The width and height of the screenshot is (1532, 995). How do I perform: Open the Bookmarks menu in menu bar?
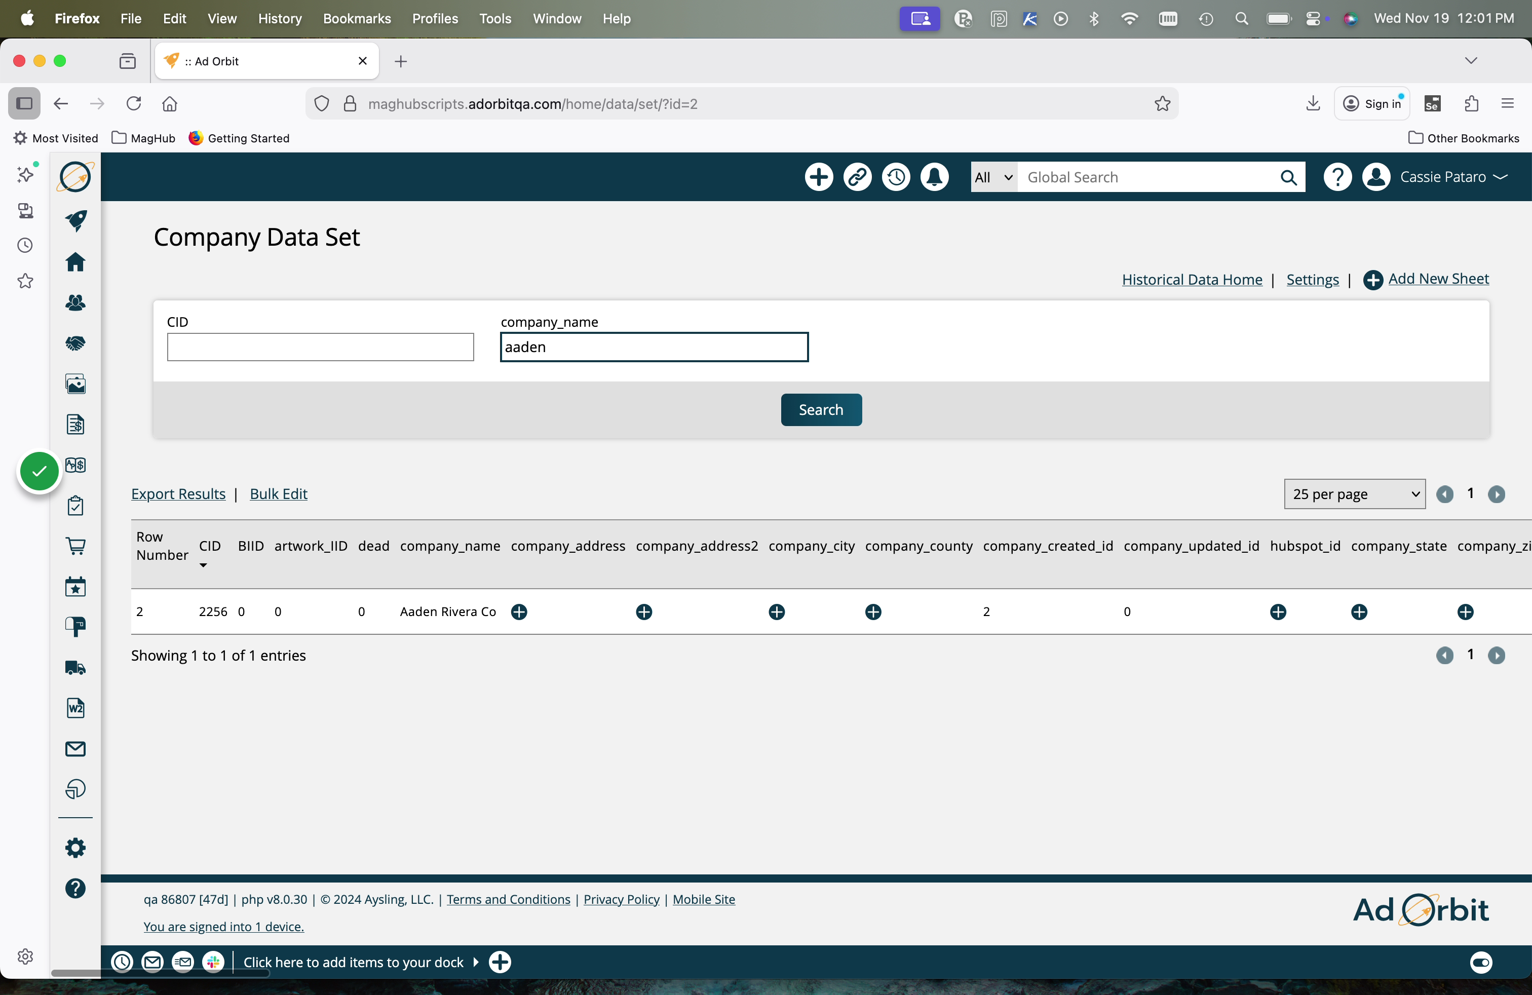[x=357, y=19]
